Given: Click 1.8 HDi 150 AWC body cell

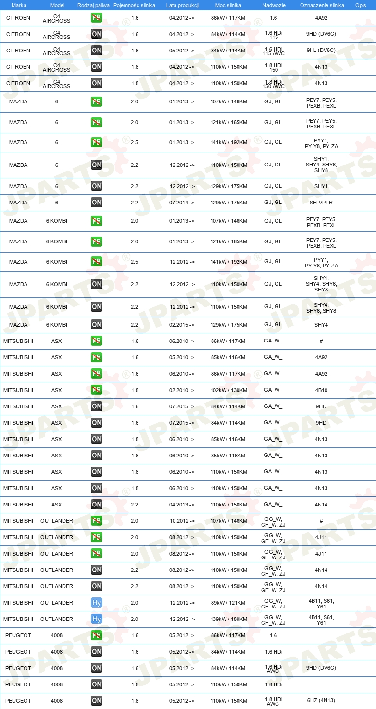Looking at the screenshot, I should coord(273,84).
